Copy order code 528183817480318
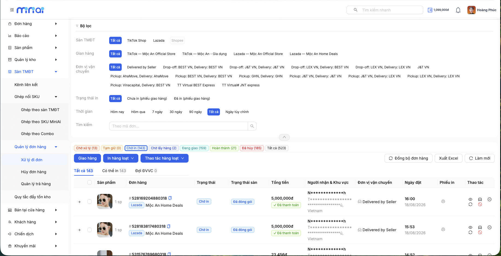501x256 pixels. [169, 226]
